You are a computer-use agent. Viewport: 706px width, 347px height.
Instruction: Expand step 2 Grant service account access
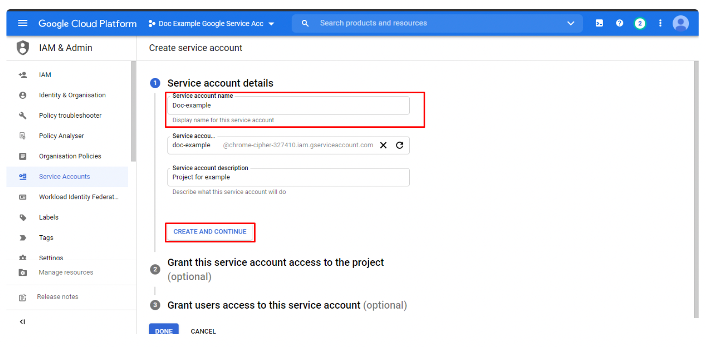(275, 269)
